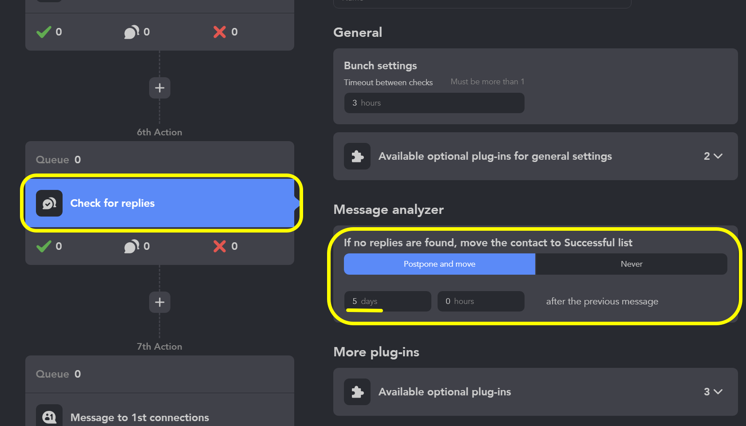
Task: Add action with plus before 6th Action
Action: [x=160, y=88]
